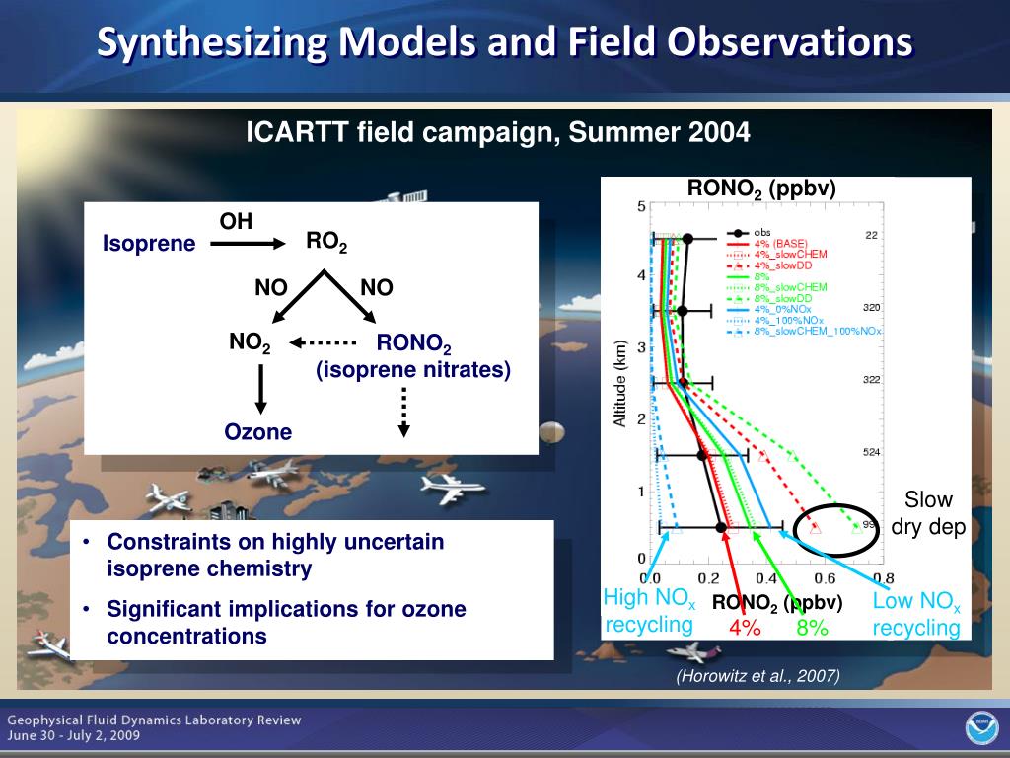Click the 'RO2' label in reaction diagram
1010x758 pixels.
[x=325, y=241]
